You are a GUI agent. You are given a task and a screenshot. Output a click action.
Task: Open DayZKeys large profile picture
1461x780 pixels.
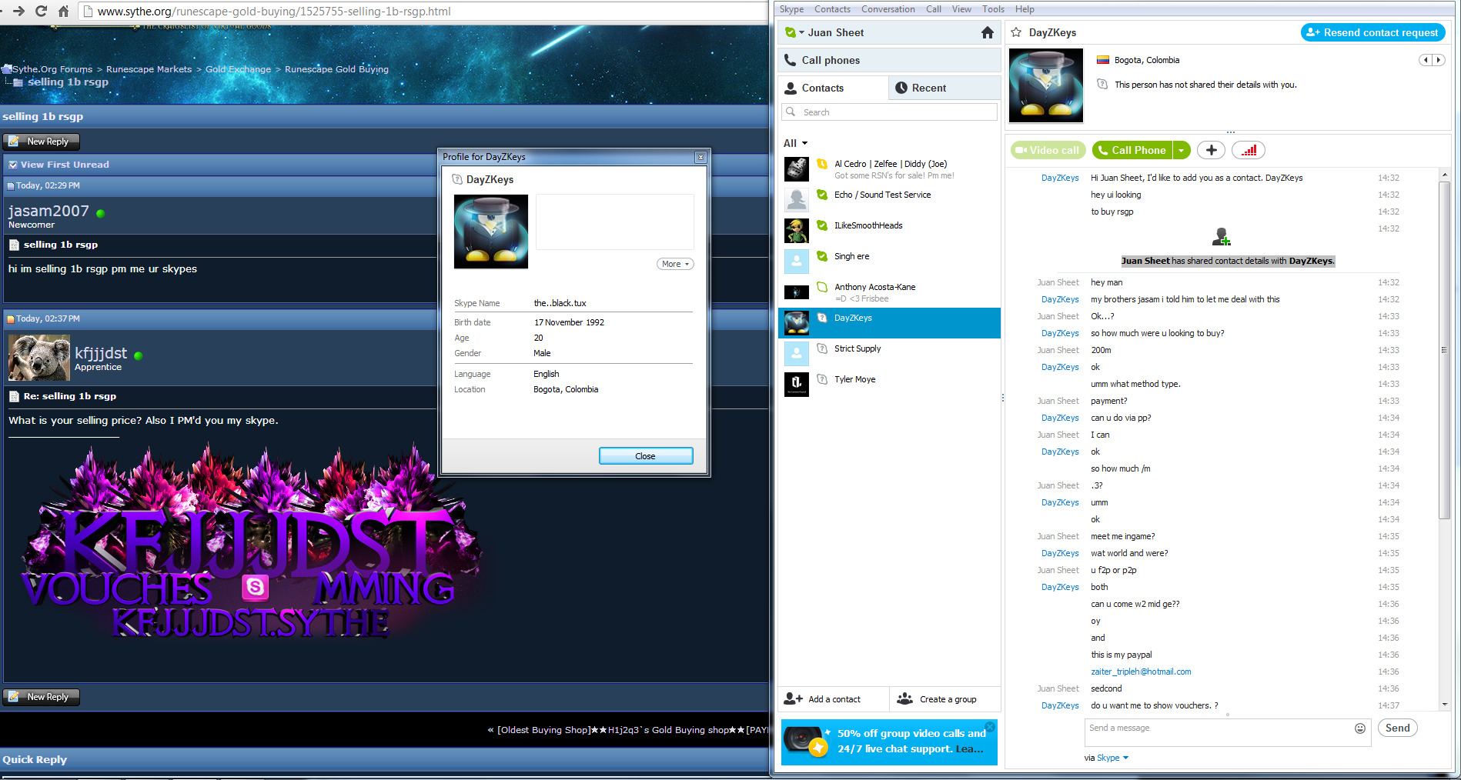coord(1045,85)
